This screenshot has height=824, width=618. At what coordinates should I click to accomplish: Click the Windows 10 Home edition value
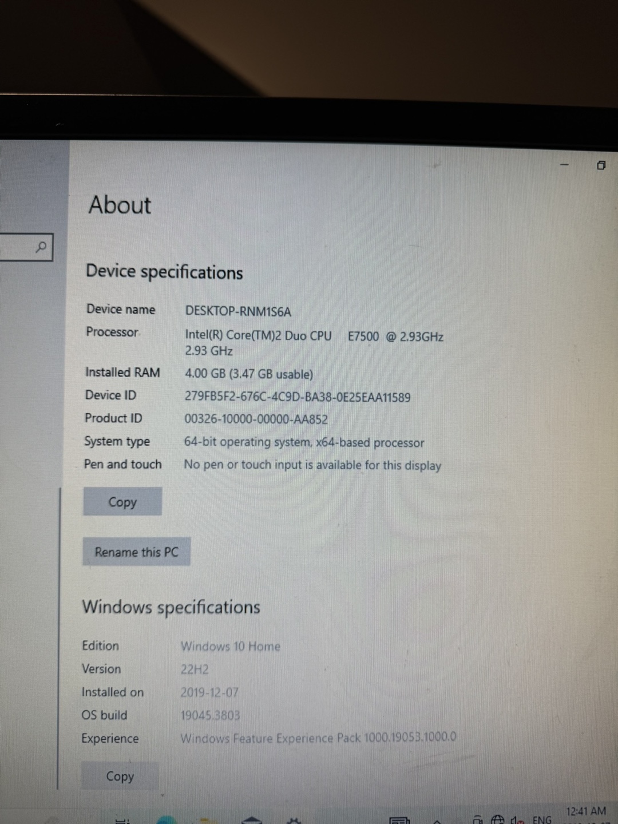[231, 646]
